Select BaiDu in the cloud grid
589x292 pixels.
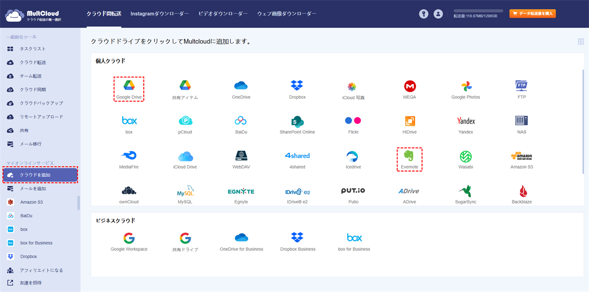[x=241, y=124]
